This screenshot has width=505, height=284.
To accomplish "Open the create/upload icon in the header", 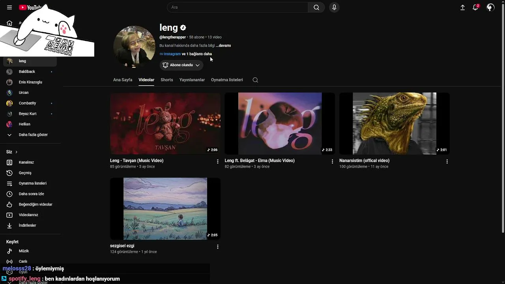I will (x=462, y=7).
